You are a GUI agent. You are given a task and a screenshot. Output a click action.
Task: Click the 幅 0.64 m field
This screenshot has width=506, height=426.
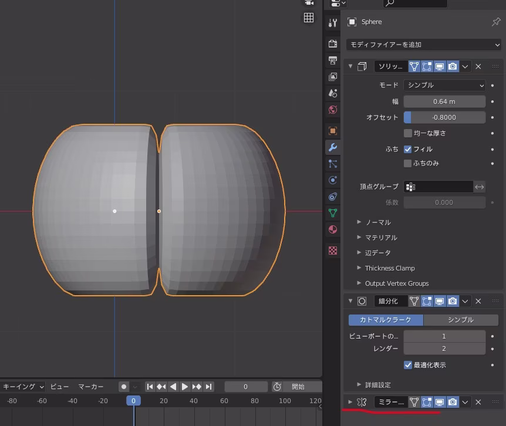click(444, 102)
